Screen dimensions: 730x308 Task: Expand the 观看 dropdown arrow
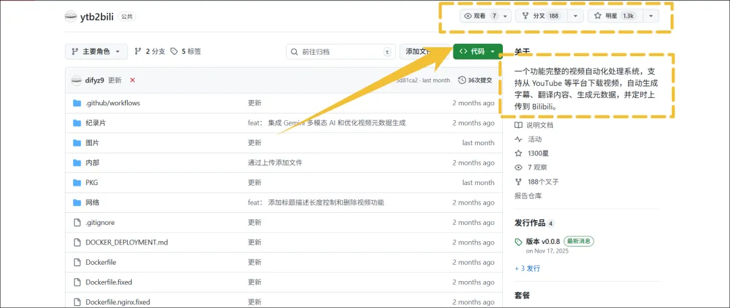[x=506, y=16]
